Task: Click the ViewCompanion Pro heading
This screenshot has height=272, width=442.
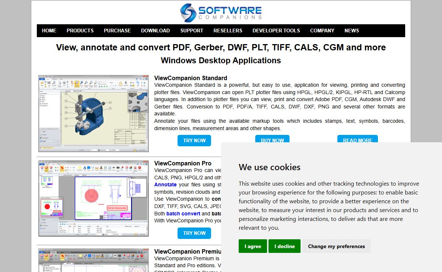Action: coord(183,163)
